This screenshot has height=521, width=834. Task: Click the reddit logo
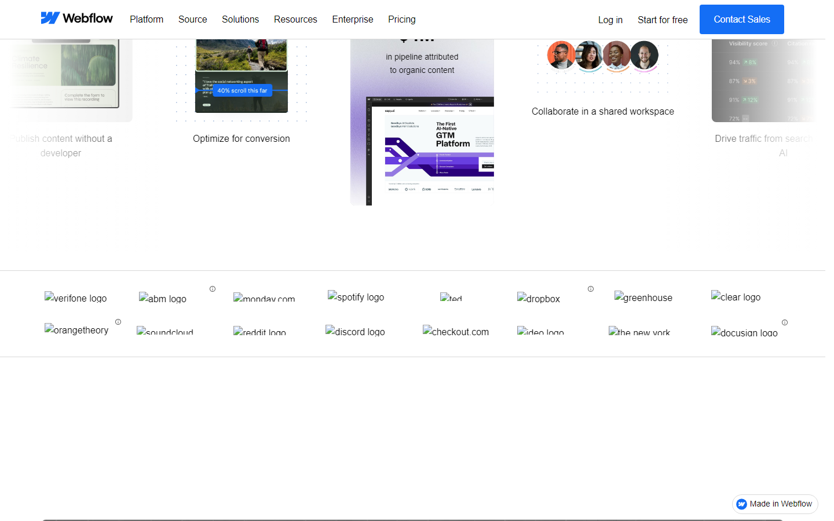(x=259, y=331)
